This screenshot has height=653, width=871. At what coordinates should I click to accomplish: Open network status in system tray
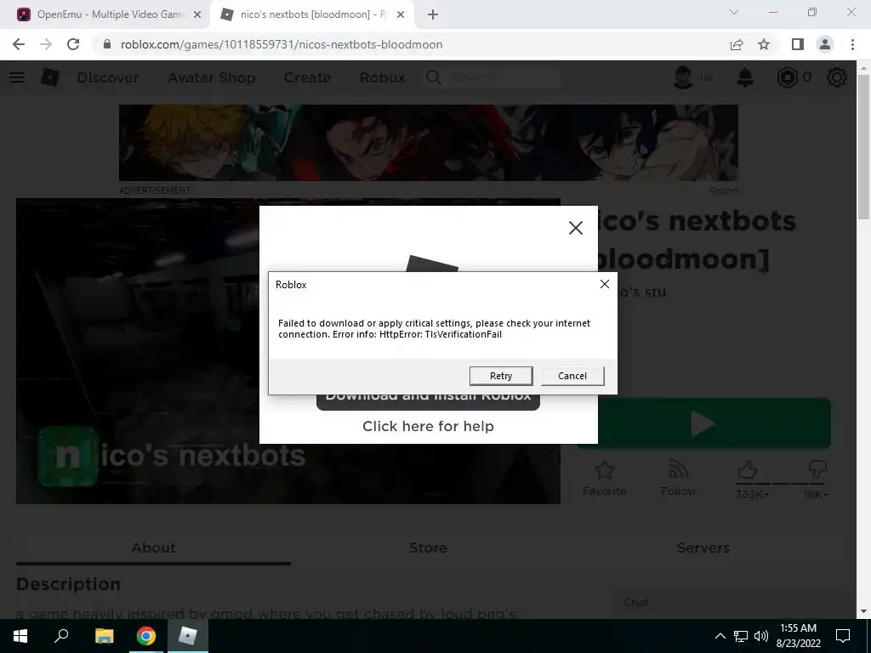pyautogui.click(x=741, y=636)
